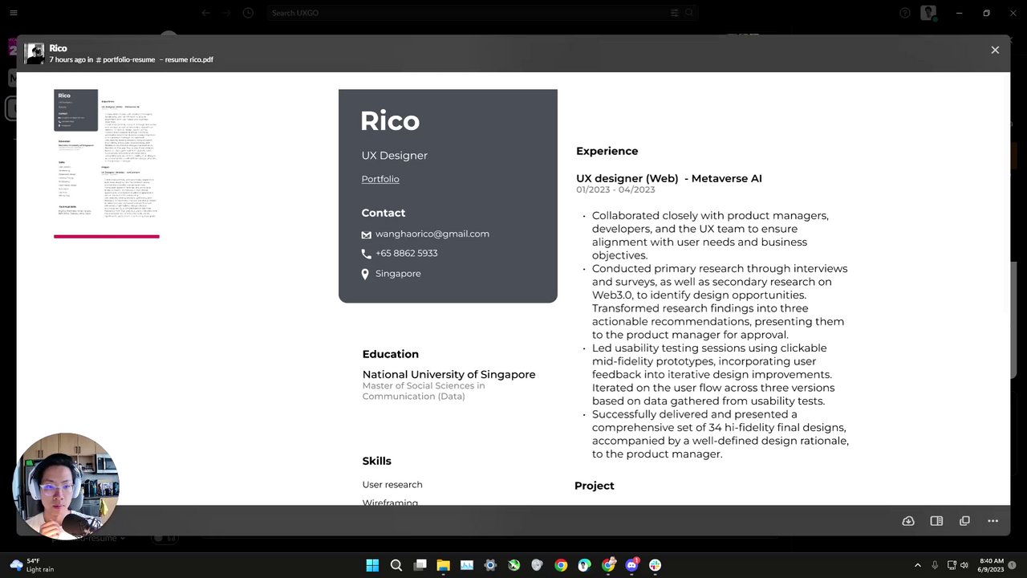Open the Rico user name in header
Viewport: 1027px width, 578px height.
[x=58, y=48]
